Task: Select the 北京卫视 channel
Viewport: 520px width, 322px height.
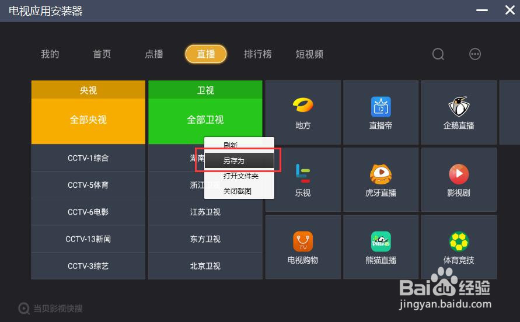Action: 205,266
